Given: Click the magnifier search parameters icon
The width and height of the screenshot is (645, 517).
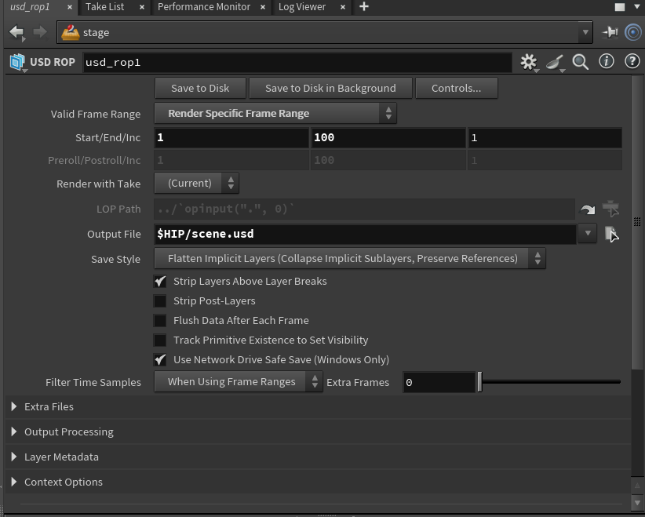Looking at the screenshot, I should click(581, 62).
